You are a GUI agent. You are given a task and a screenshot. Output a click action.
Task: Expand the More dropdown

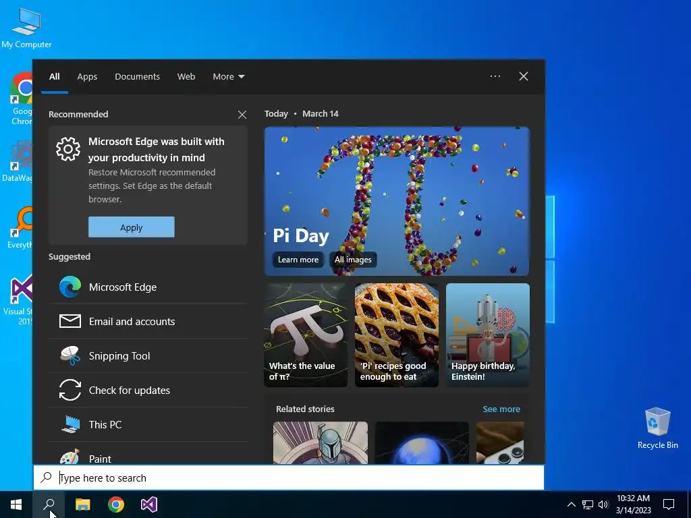pos(228,77)
